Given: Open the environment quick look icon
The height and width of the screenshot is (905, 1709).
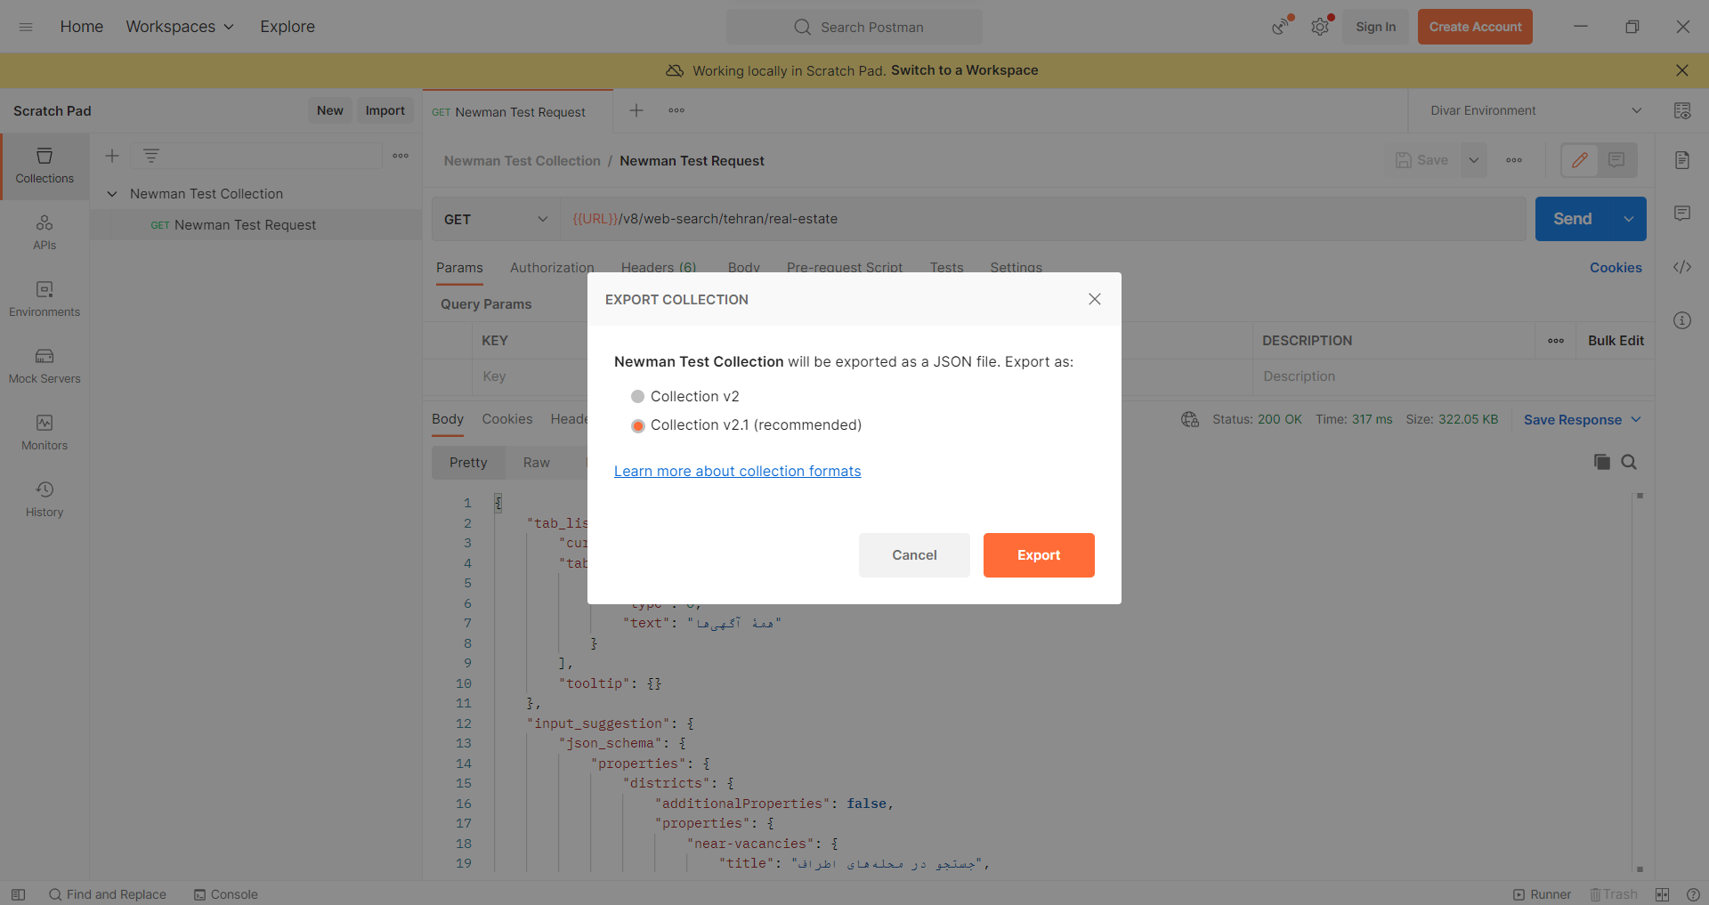Looking at the screenshot, I should 1682,110.
